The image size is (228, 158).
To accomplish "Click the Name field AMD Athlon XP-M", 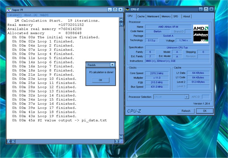I will [168, 27].
